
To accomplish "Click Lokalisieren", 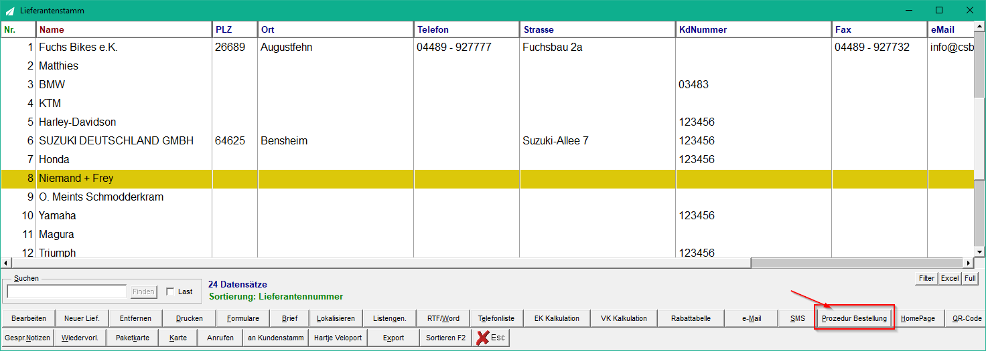I will pyautogui.click(x=336, y=318).
